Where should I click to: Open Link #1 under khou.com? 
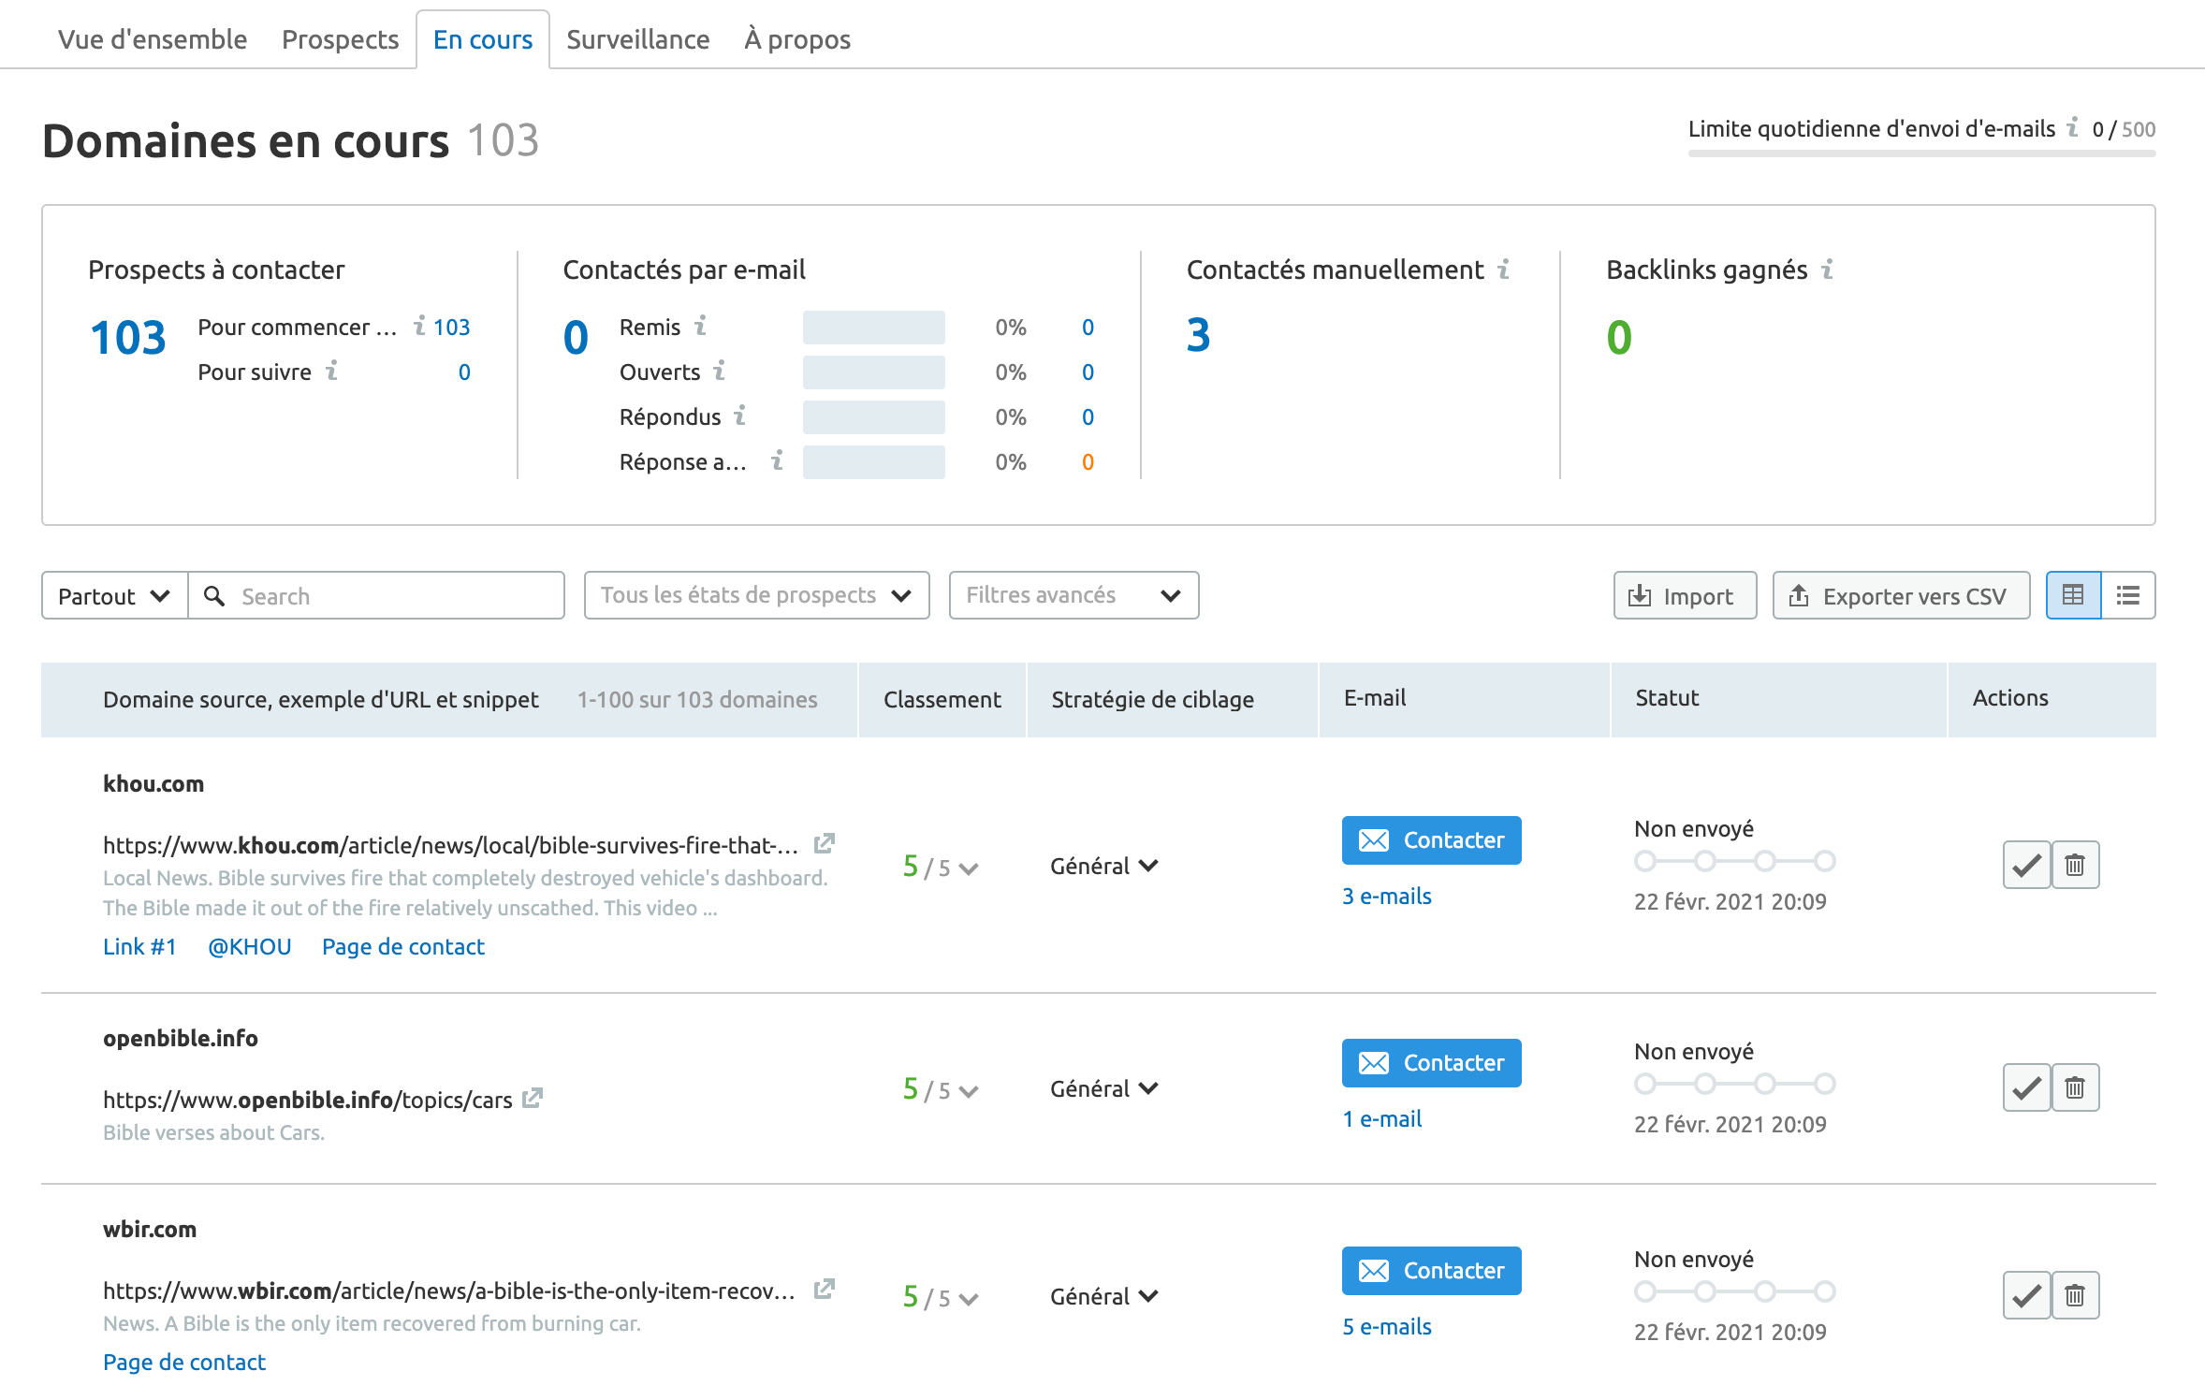[139, 947]
